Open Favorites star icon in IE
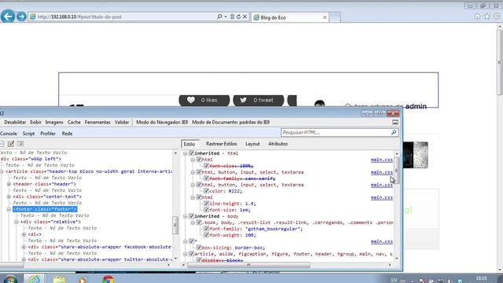The width and height of the screenshot is (503, 283). [x=487, y=17]
